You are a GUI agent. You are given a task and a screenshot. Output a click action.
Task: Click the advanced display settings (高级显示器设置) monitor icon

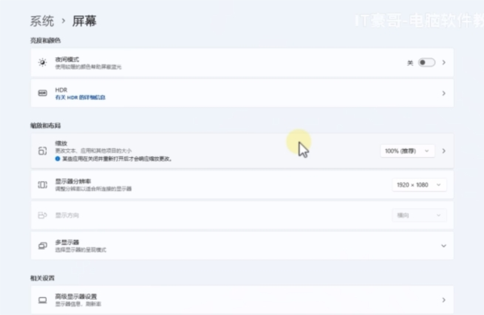point(43,300)
